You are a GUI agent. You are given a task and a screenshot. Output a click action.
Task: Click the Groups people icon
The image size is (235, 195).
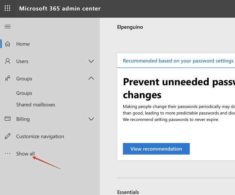(8, 78)
